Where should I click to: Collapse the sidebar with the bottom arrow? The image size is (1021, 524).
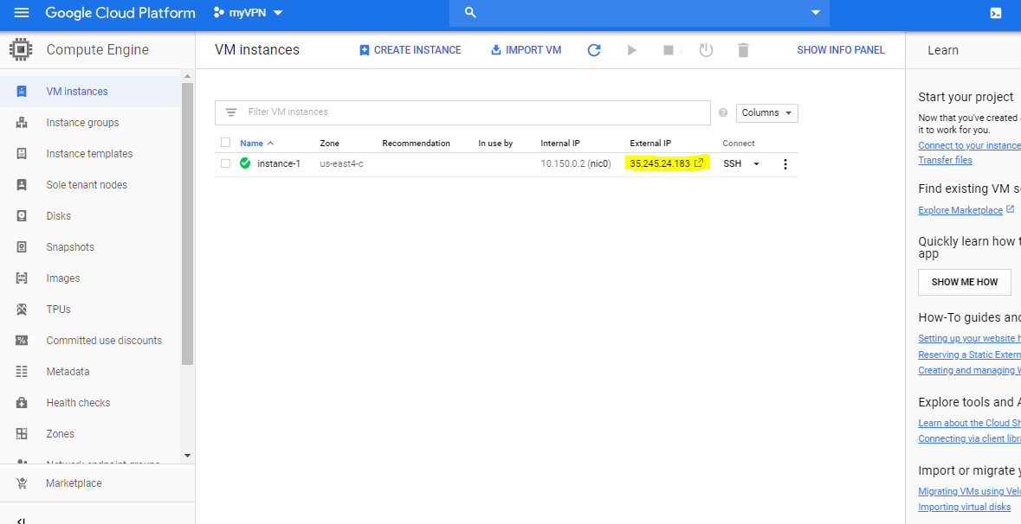tap(21, 520)
